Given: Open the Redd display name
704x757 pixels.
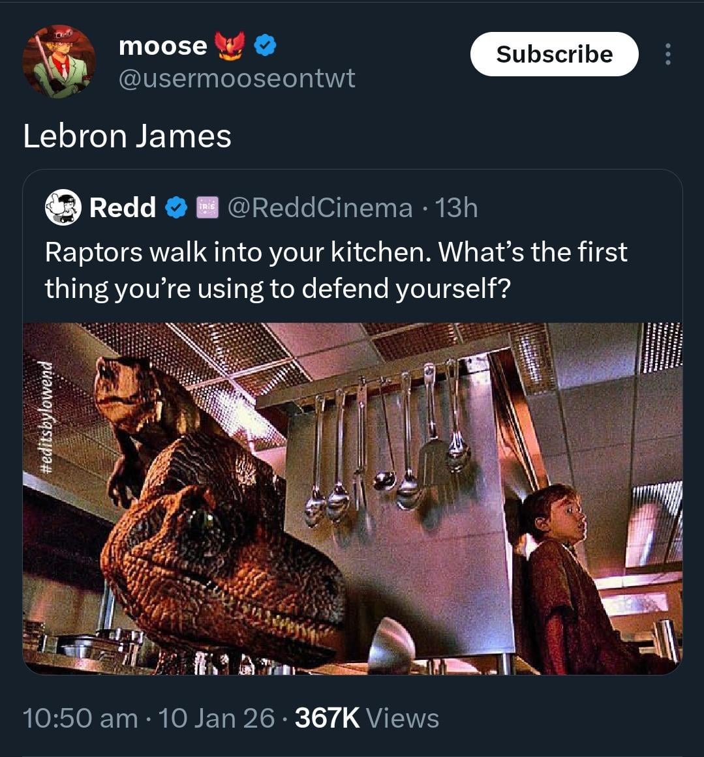Looking at the screenshot, I should pos(122,207).
